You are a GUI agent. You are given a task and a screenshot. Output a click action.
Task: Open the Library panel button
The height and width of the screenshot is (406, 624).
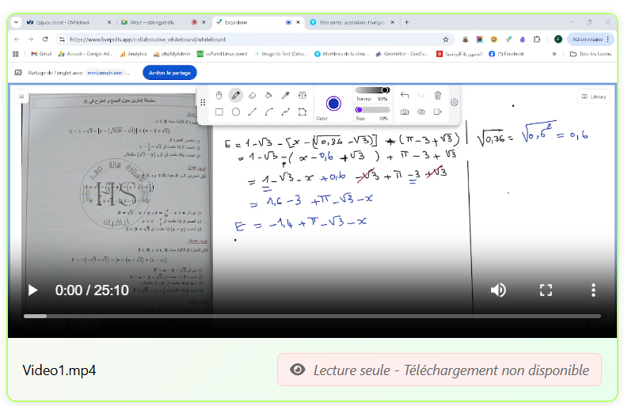[x=594, y=97]
